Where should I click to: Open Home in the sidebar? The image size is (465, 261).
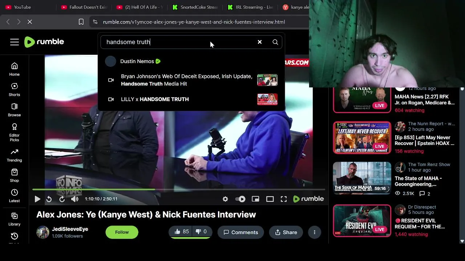click(15, 69)
